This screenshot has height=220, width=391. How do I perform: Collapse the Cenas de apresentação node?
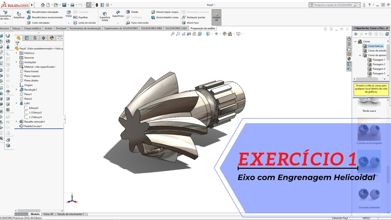pyautogui.click(x=360, y=55)
